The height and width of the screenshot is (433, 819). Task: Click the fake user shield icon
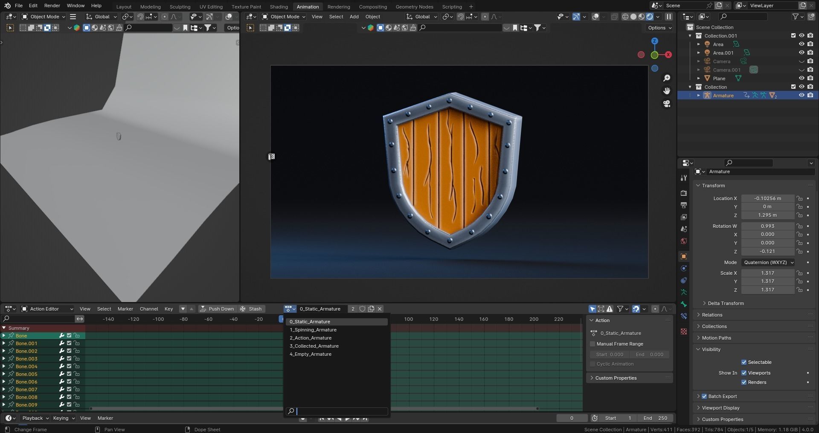362,309
